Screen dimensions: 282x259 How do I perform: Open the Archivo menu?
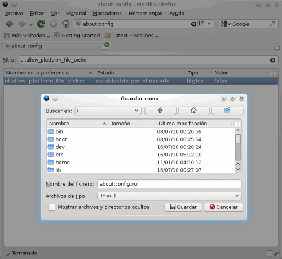tap(14, 14)
